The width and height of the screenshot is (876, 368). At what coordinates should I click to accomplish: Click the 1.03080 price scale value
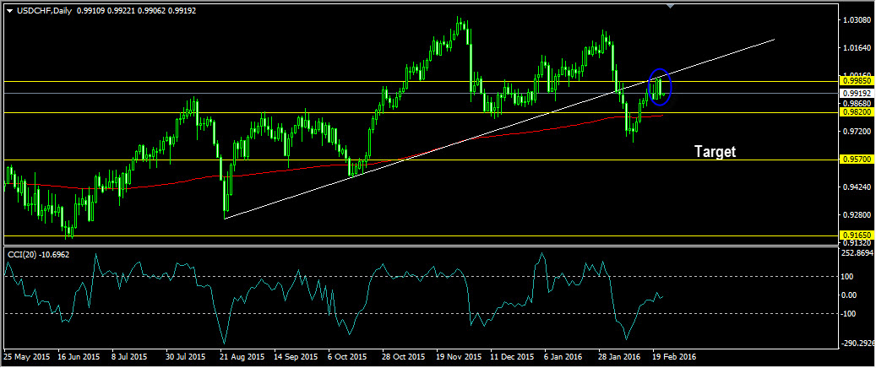click(858, 20)
